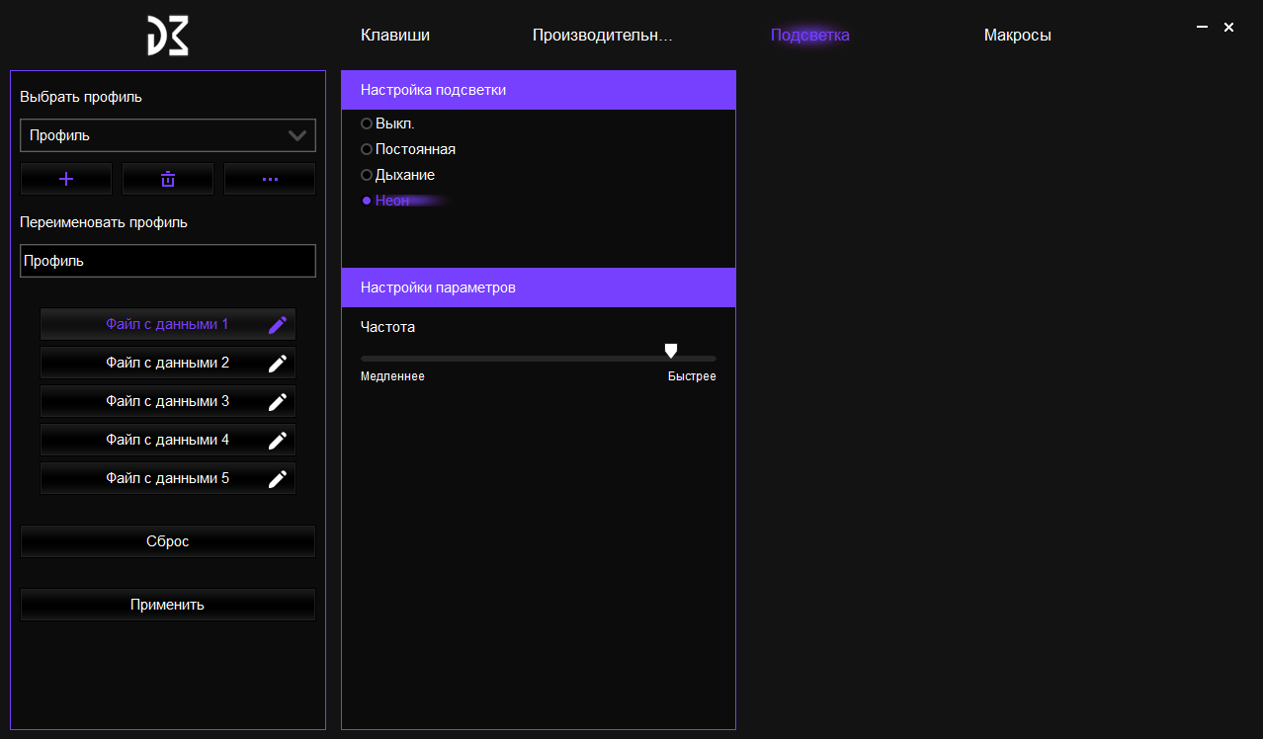
Task: Select the Выкл. lighting option
Action: click(367, 123)
